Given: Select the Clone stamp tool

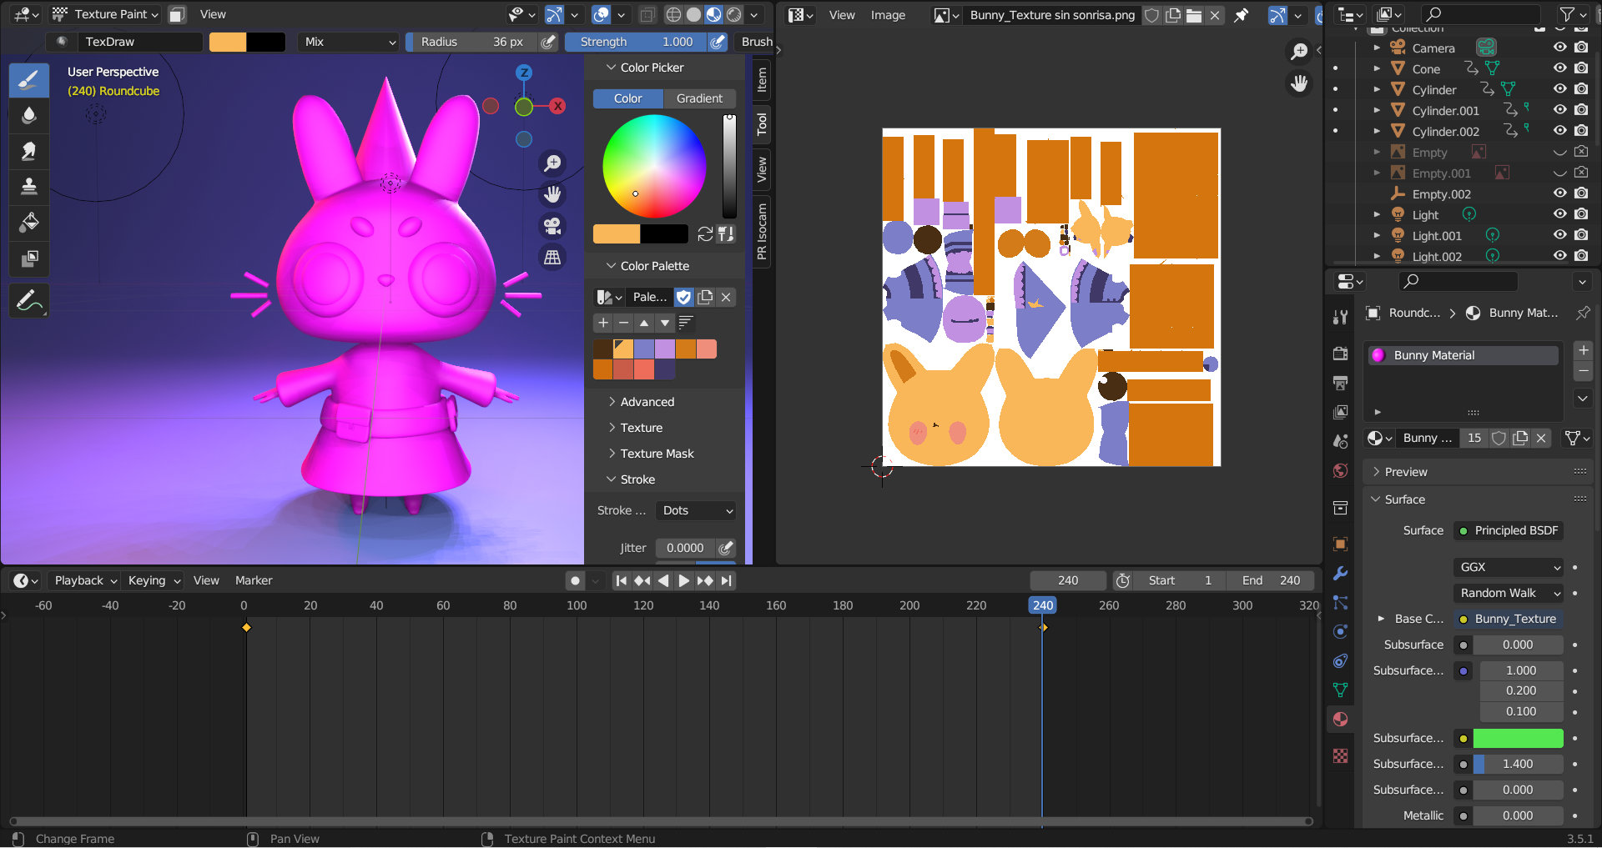Looking at the screenshot, I should click(29, 186).
